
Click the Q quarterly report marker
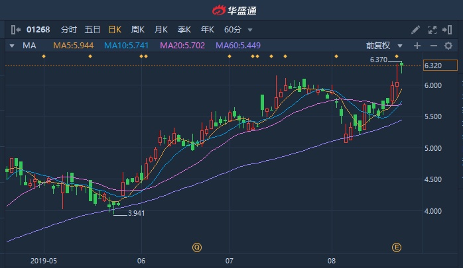pyautogui.click(x=196, y=247)
